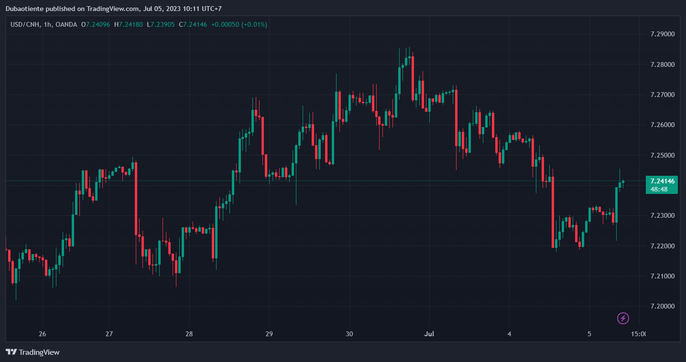The width and height of the screenshot is (686, 362).
Task: Click the 30 date label on time axis
Action: 349,334
